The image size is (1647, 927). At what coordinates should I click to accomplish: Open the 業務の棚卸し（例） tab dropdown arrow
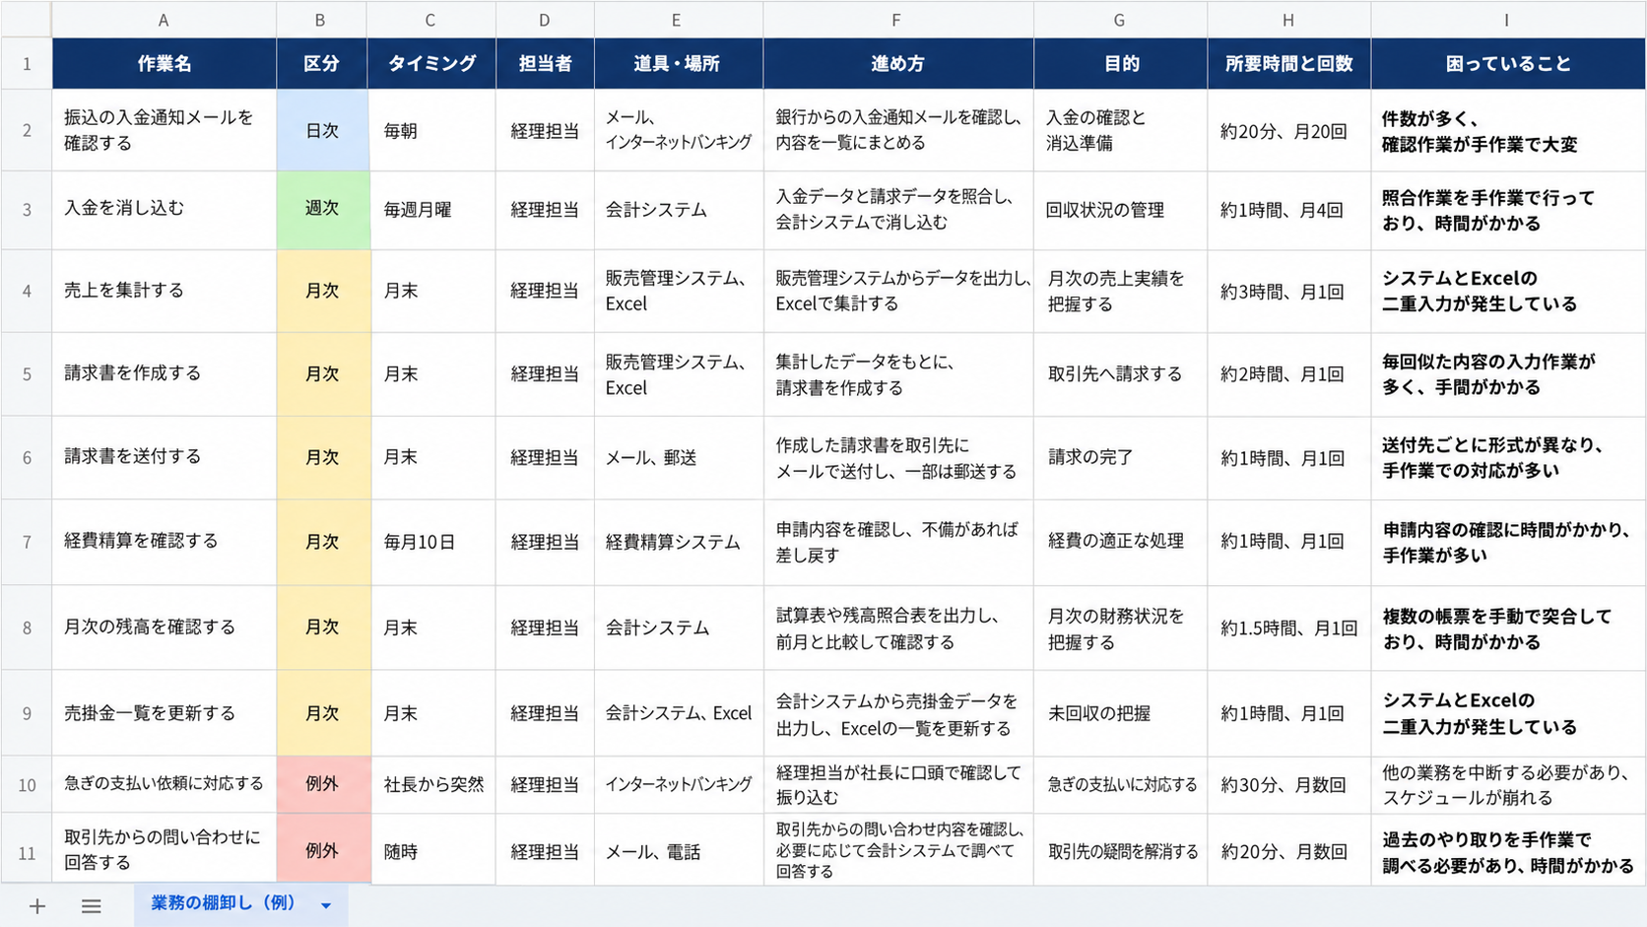click(326, 906)
